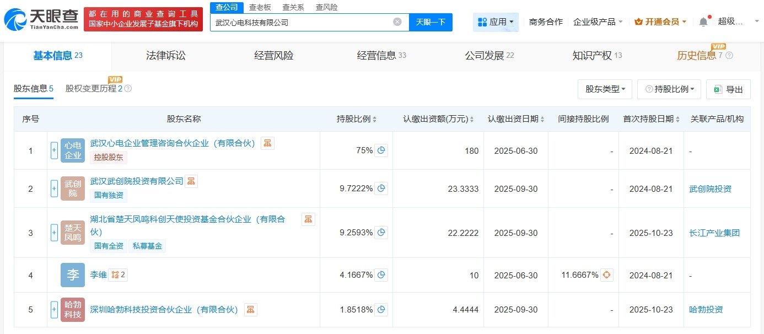This screenshot has height=334, width=764.
Task: Click the Excel icon in 导出 button
Action: click(x=718, y=89)
